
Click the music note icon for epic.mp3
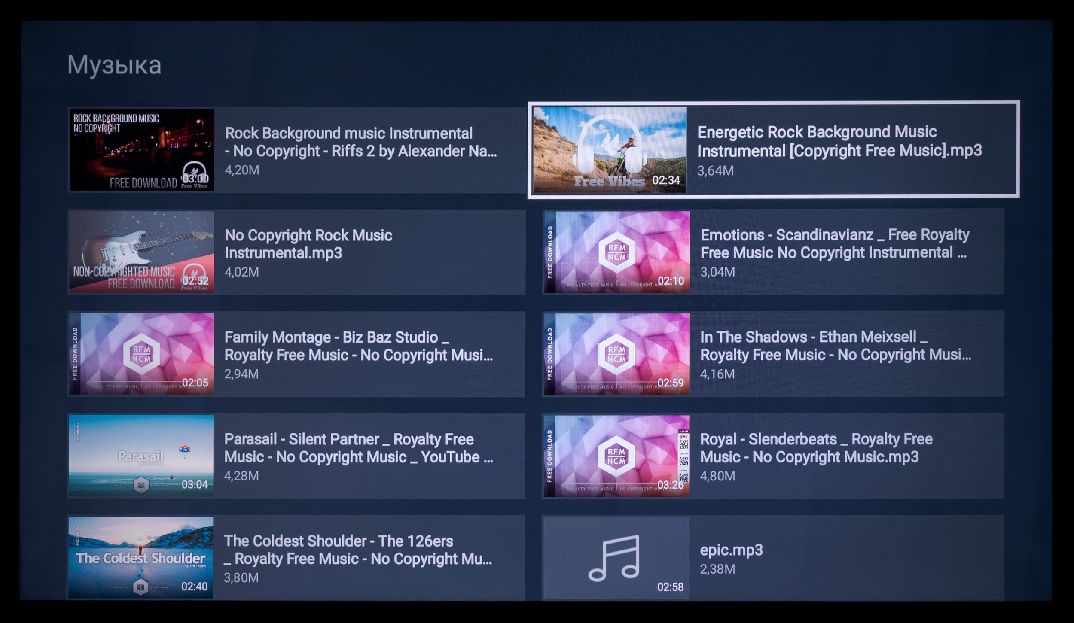(x=614, y=557)
